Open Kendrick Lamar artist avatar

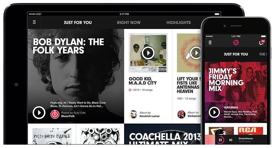point(133,114)
